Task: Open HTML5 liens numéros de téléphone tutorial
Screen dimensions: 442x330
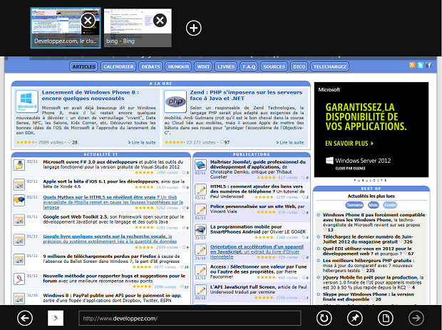Action: point(257,191)
